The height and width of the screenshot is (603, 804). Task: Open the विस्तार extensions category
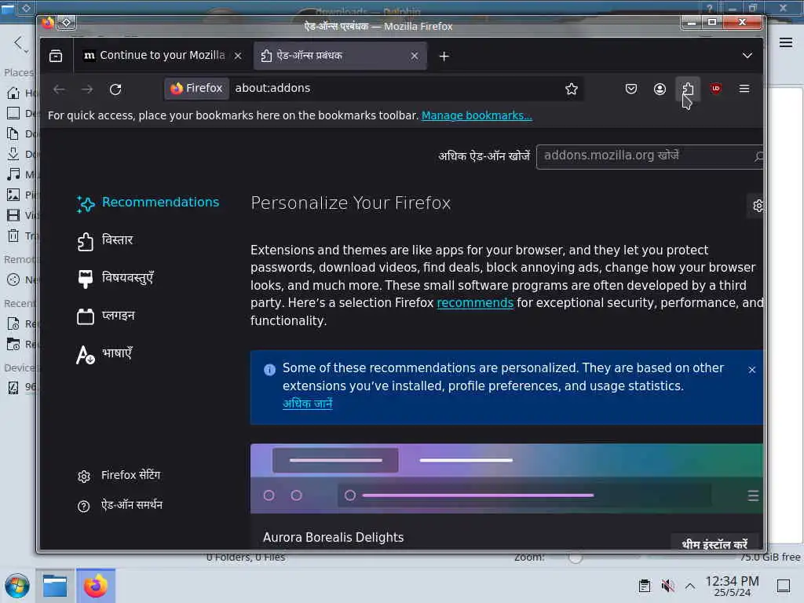pyautogui.click(x=105, y=240)
